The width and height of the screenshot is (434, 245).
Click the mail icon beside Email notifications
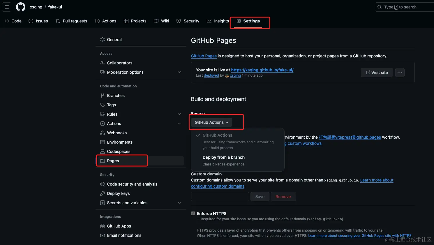pyautogui.click(x=103, y=235)
